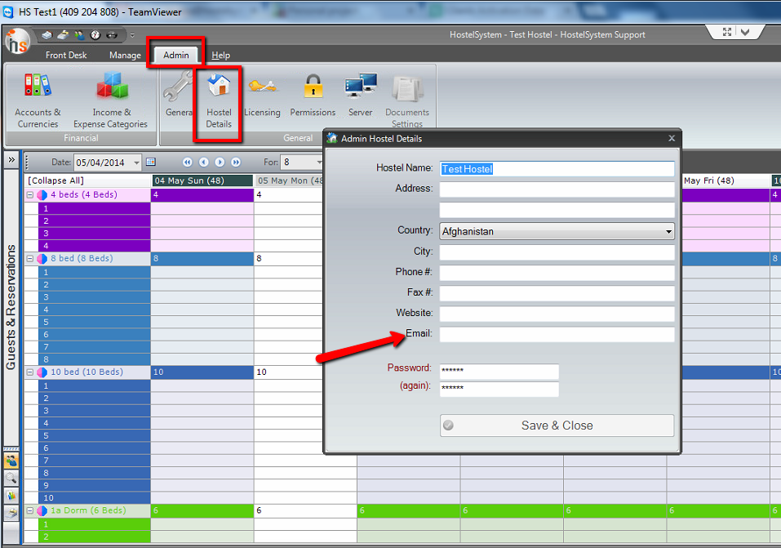Select bed 3 row in 4 beds room
Image resolution: width=781 pixels, height=548 pixels.
point(94,234)
